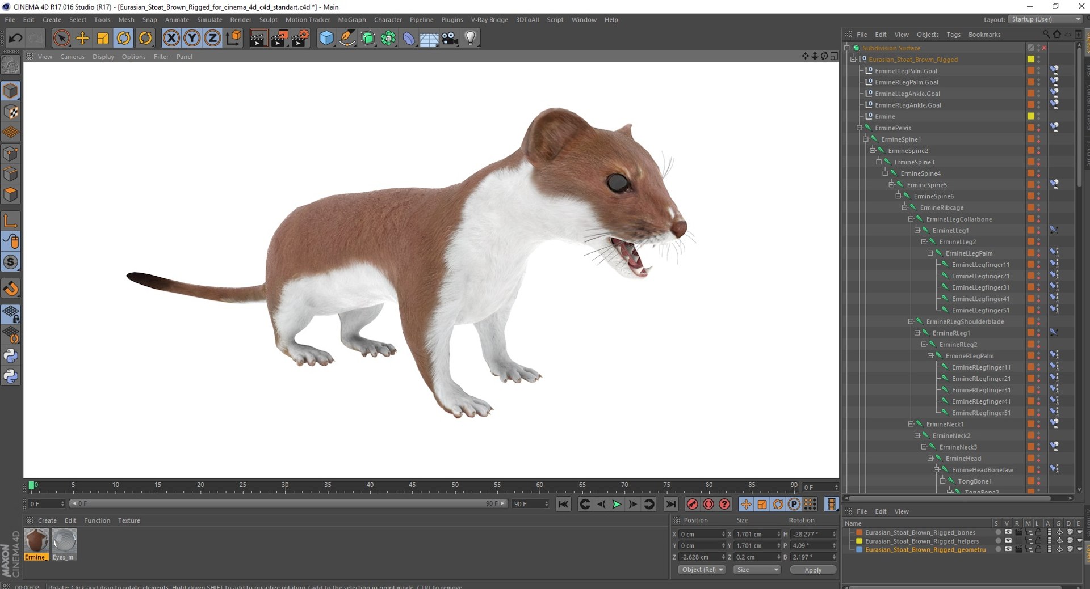Toggle visibility eye for Rigged_geometru layer
Screen dimensions: 1090x589
click(x=1008, y=549)
